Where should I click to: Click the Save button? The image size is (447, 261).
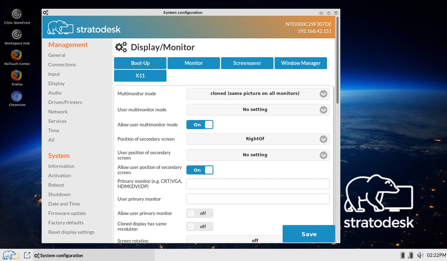coord(309,234)
